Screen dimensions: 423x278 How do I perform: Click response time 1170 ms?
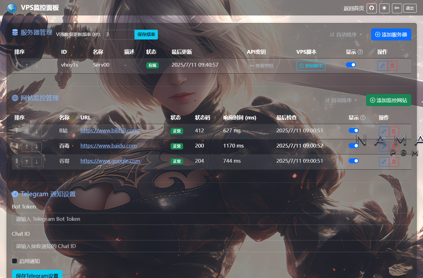(x=233, y=146)
